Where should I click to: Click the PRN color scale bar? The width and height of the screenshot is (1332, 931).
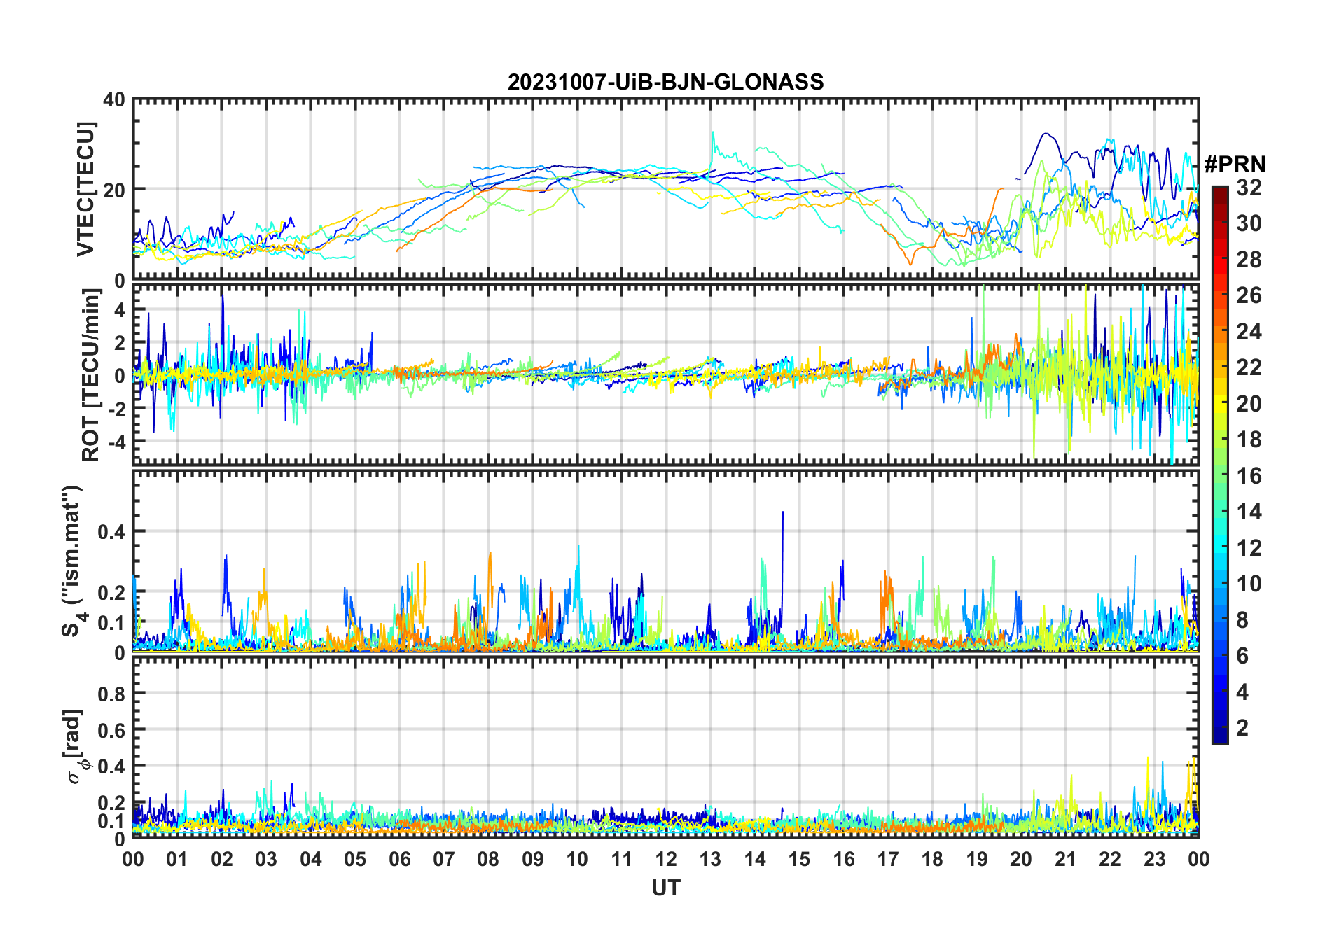tap(1220, 465)
